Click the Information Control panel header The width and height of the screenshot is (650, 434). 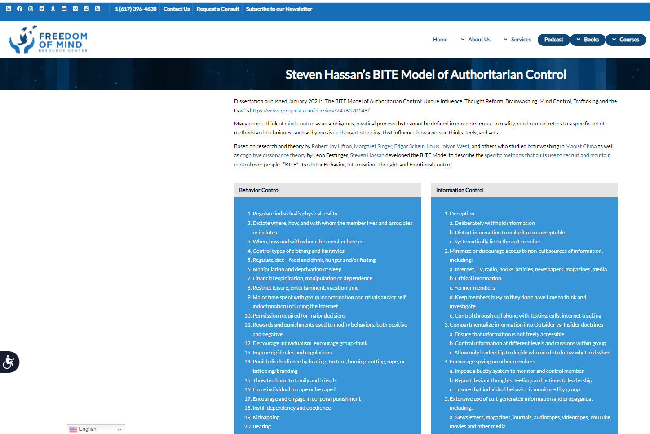coord(525,190)
